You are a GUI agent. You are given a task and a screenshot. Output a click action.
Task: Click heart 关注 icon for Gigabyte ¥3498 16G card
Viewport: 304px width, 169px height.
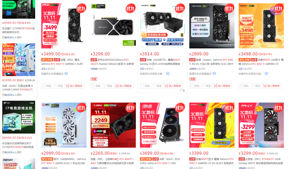click(253, 86)
